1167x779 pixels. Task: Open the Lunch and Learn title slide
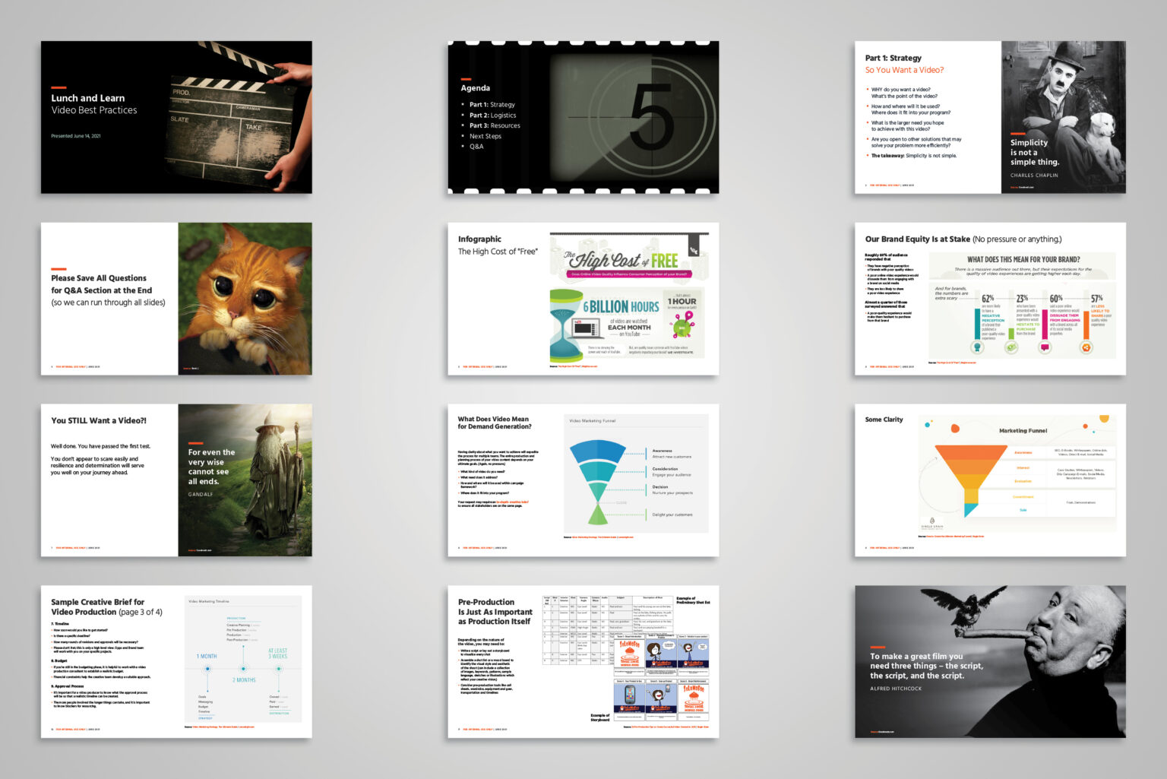click(x=176, y=117)
